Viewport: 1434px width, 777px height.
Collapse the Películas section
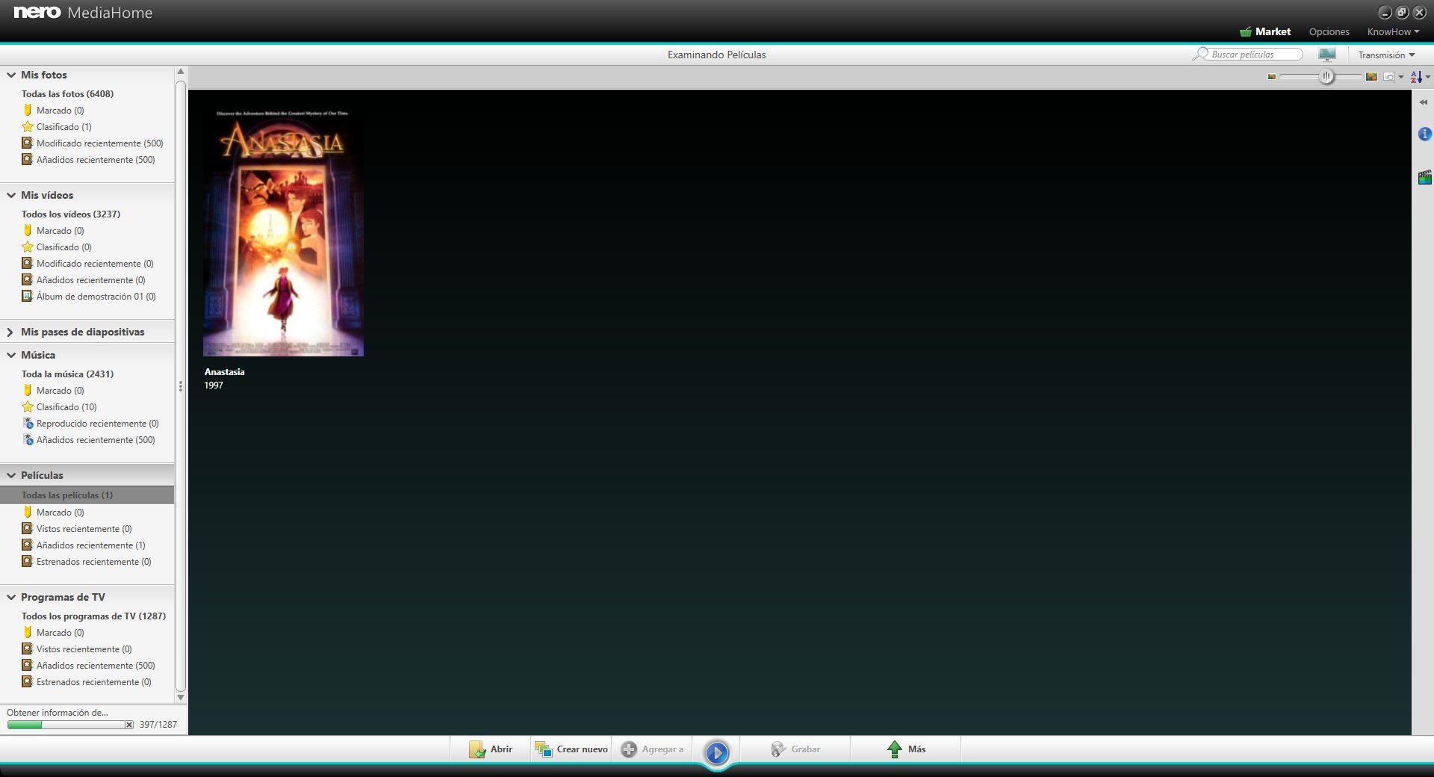click(11, 475)
